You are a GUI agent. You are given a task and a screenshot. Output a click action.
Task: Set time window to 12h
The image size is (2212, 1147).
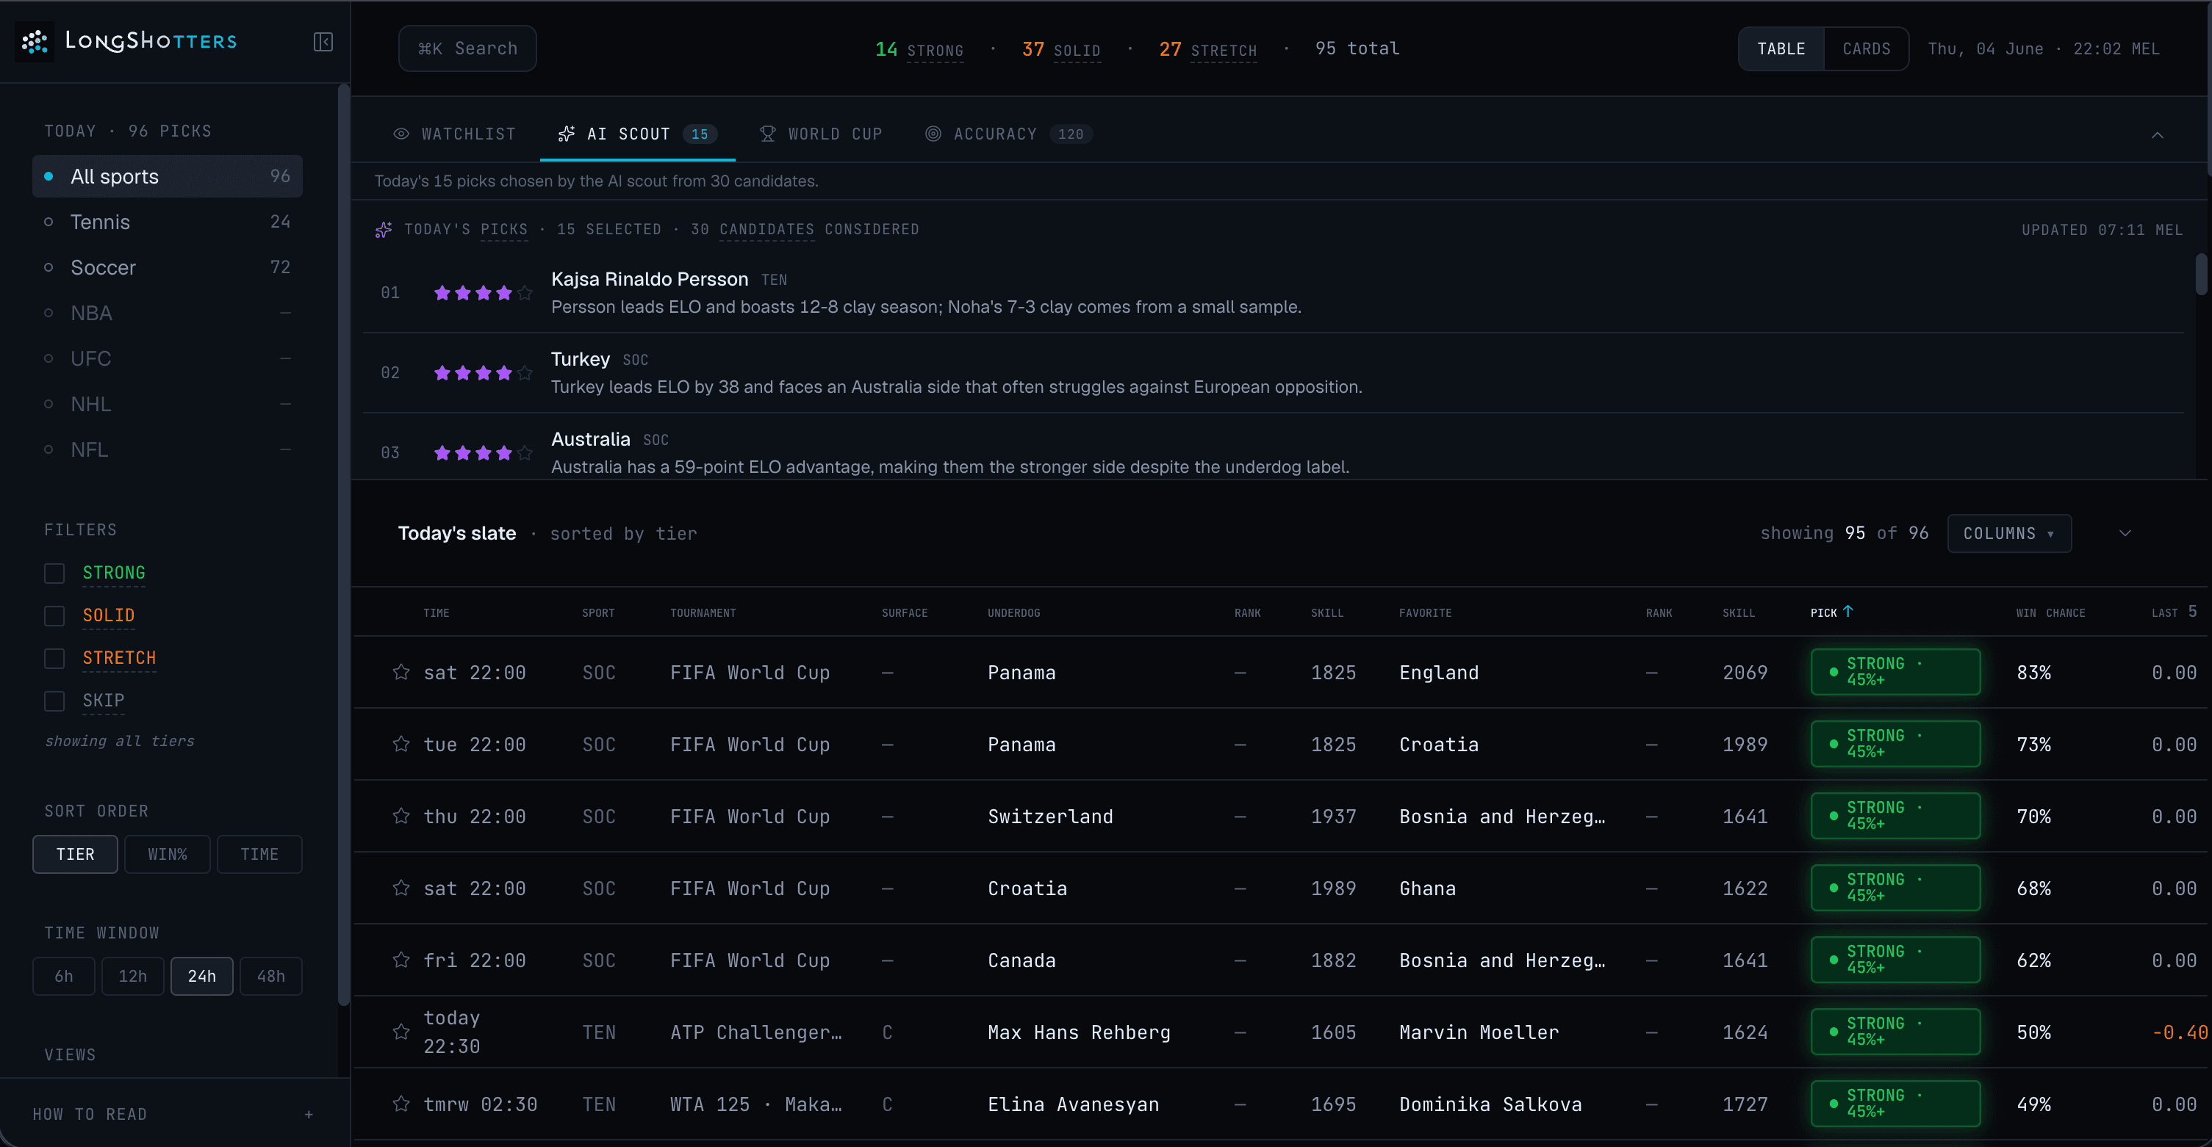tap(133, 977)
